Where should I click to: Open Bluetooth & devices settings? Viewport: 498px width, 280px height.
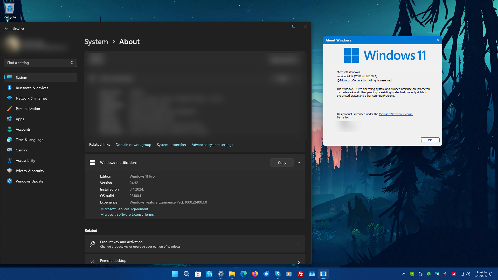32,88
